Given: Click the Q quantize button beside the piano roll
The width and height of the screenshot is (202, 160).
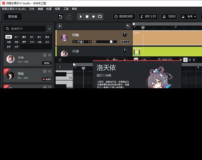Looking at the screenshot, I should coord(60,67).
